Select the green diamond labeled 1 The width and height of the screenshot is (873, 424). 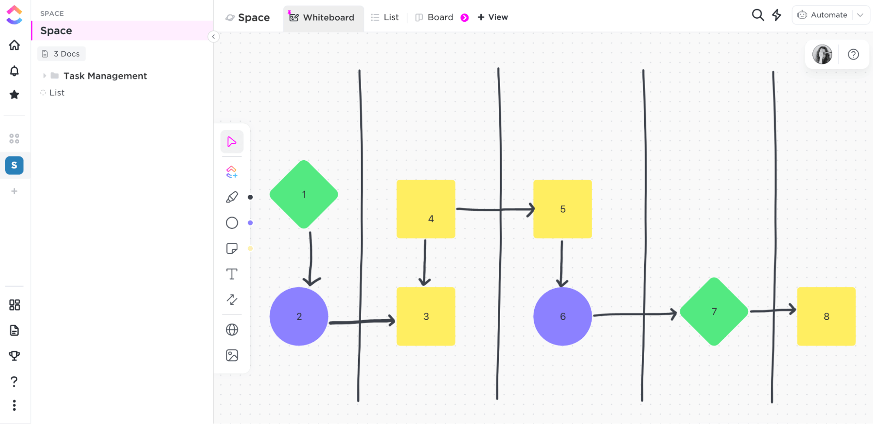[x=304, y=194]
